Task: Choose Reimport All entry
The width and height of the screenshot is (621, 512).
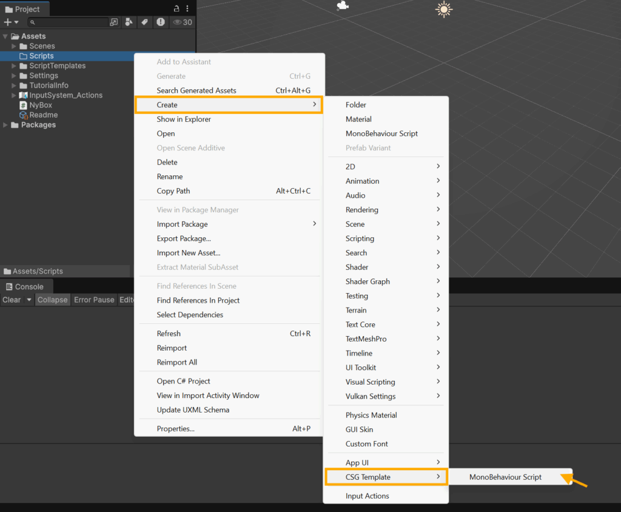Action: click(229, 362)
